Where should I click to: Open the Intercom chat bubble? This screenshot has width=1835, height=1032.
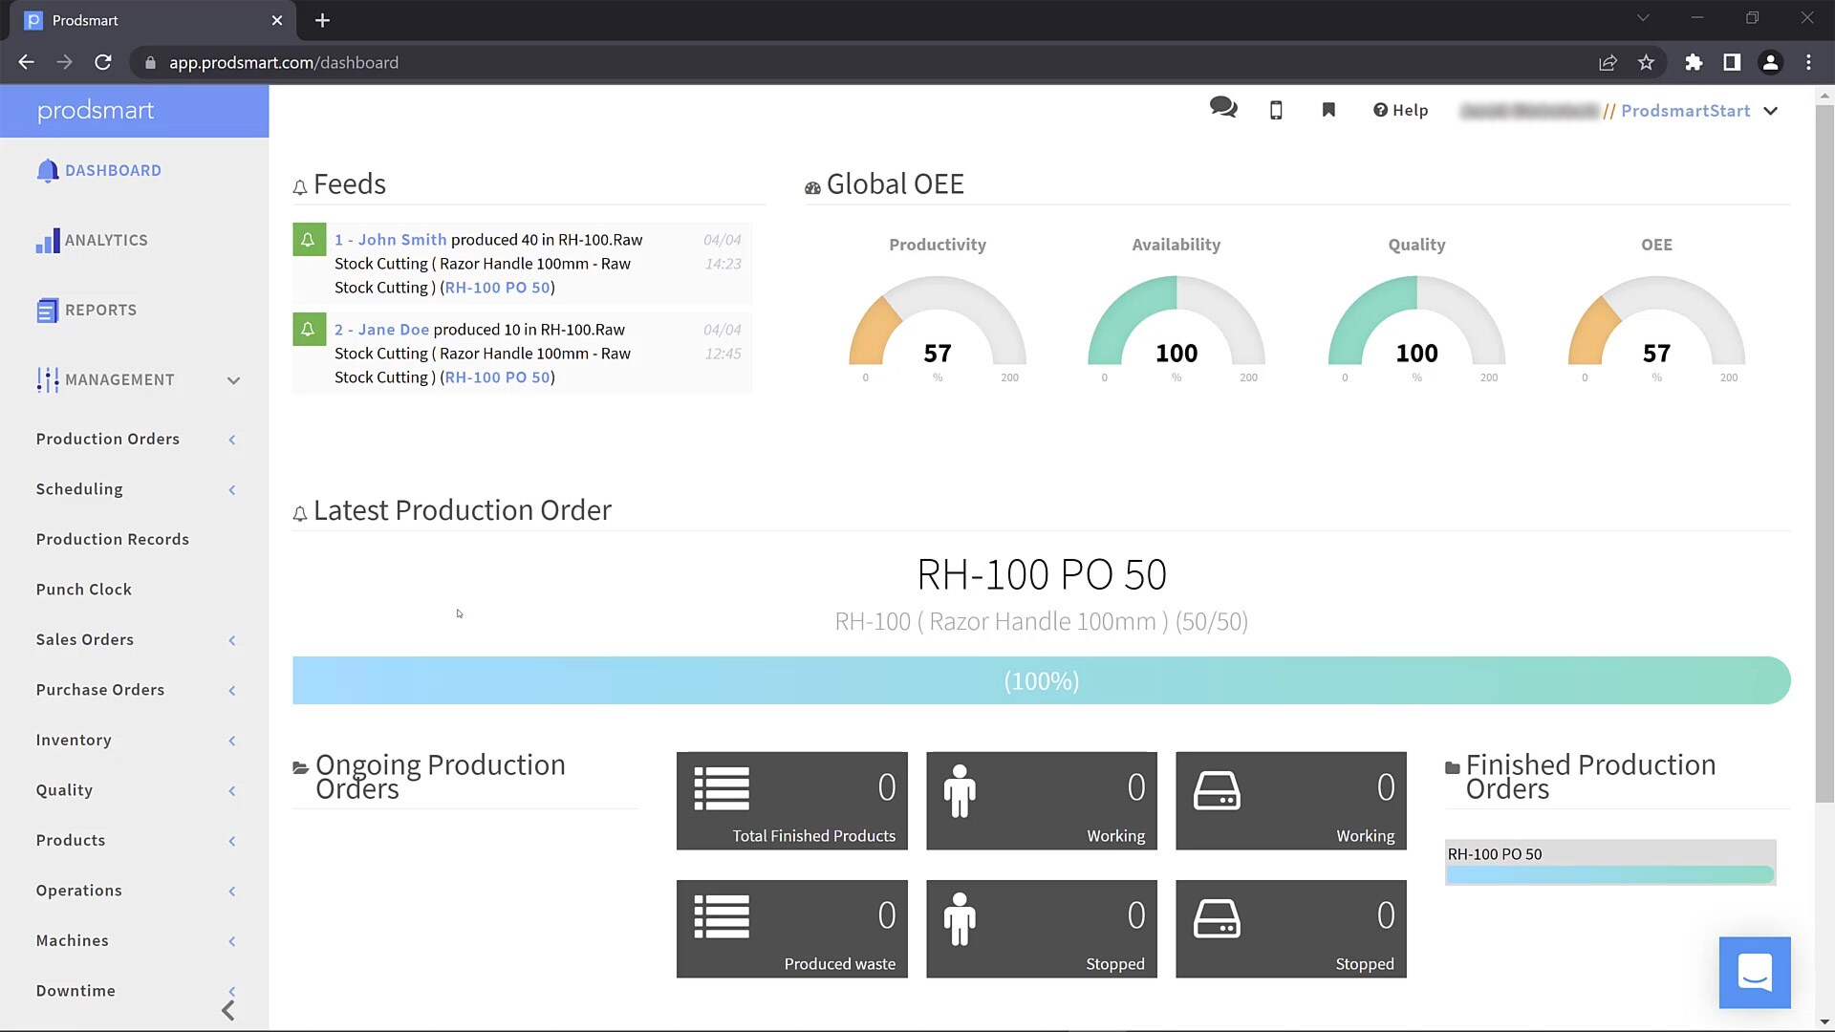point(1755,972)
